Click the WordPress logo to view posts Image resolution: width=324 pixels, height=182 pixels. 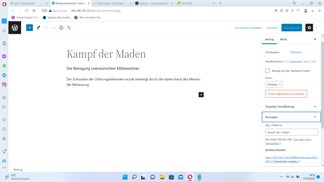coord(15,27)
